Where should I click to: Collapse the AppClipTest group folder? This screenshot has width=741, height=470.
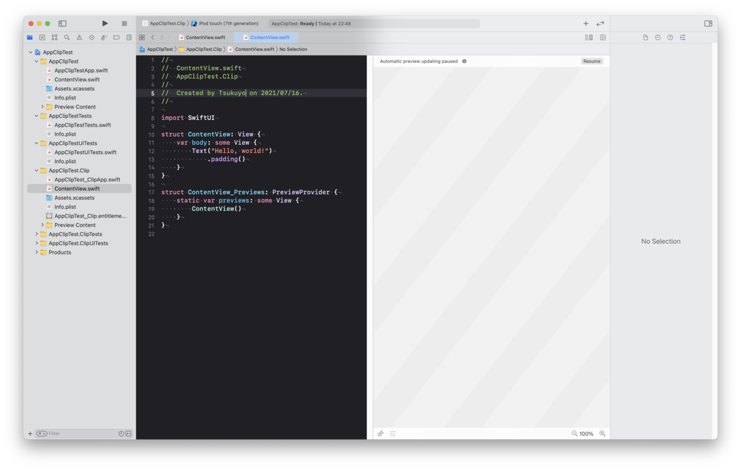36,62
